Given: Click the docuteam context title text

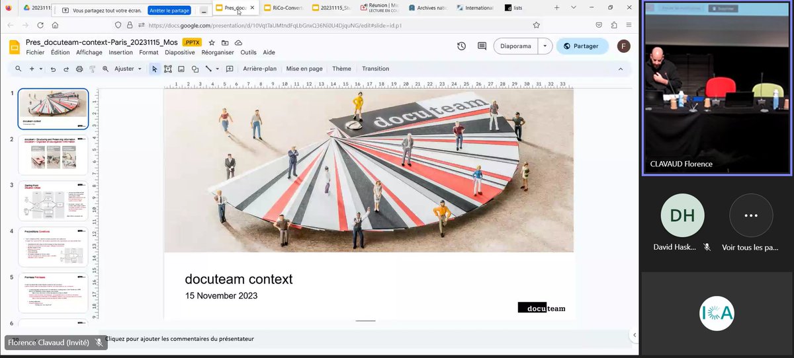Looking at the screenshot, I should 238,279.
